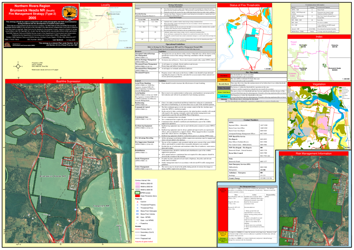Viewport: 354px width, 250px height.
Task: Click the pale yellow Recently Burnt cell
Action: pos(224,84)
